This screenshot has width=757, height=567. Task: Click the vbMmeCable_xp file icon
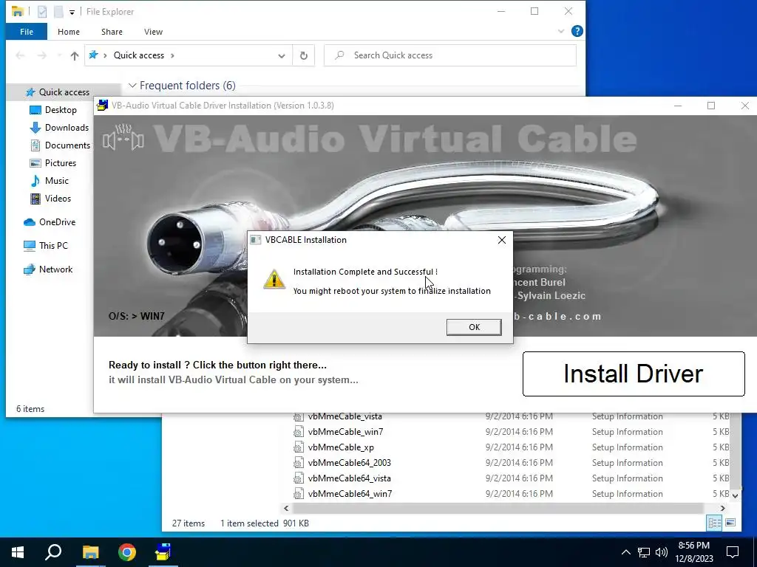click(x=299, y=447)
